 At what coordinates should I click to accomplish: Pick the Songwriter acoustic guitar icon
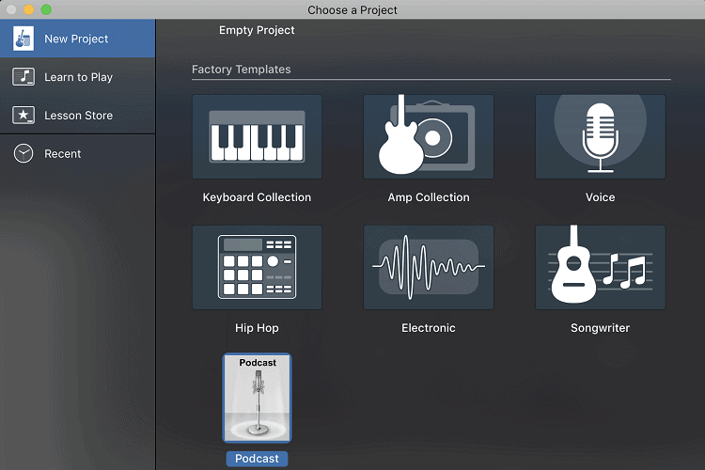tap(601, 267)
